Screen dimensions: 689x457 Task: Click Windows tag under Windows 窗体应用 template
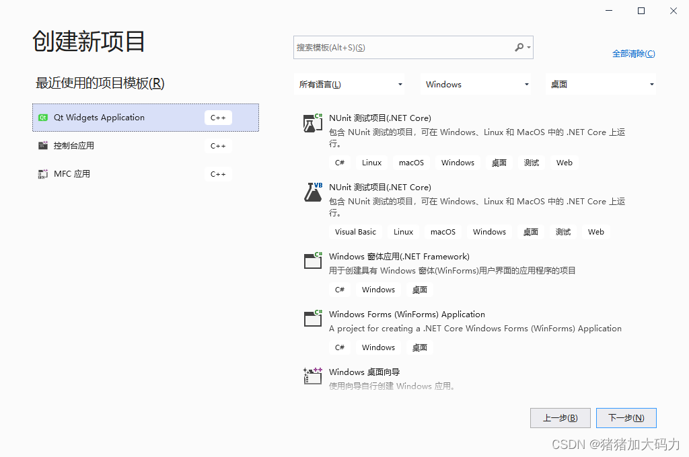(x=378, y=290)
